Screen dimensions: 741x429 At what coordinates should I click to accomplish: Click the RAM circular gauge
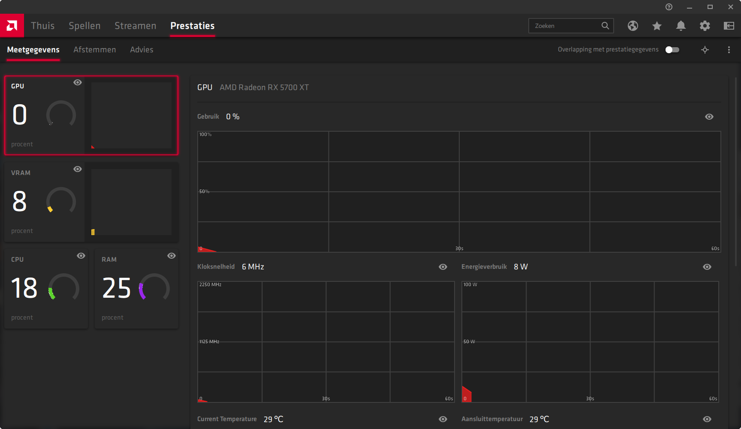(x=154, y=287)
